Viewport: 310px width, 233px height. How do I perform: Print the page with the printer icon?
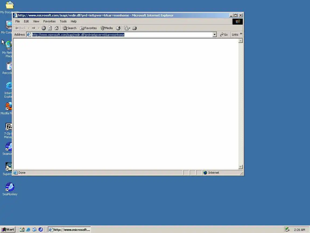point(135,28)
